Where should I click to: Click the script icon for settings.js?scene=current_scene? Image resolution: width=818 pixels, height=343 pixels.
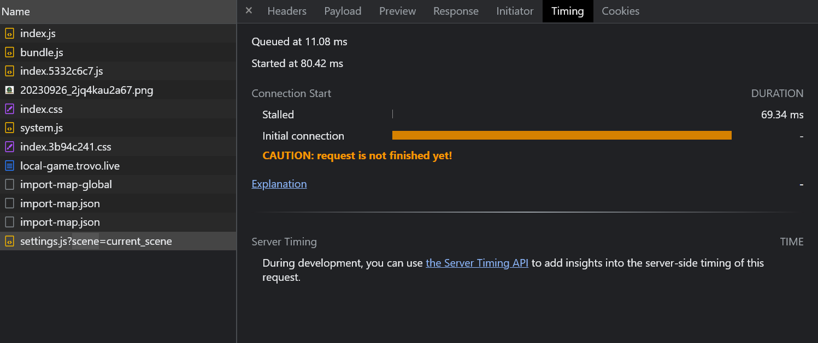point(9,241)
